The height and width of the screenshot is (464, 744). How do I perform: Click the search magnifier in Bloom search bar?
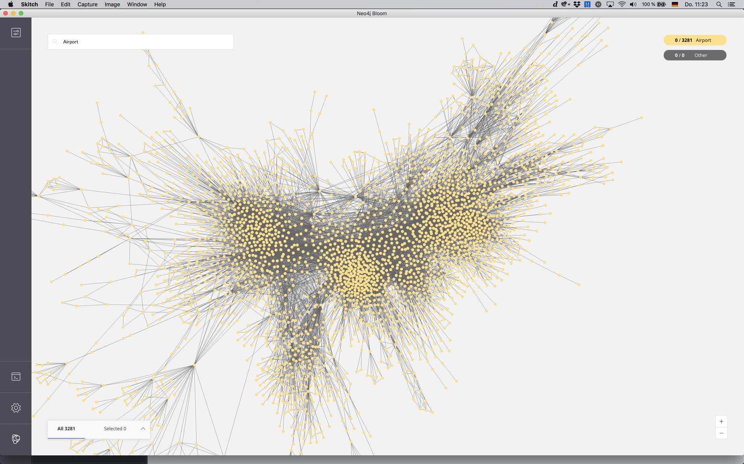pyautogui.click(x=56, y=41)
